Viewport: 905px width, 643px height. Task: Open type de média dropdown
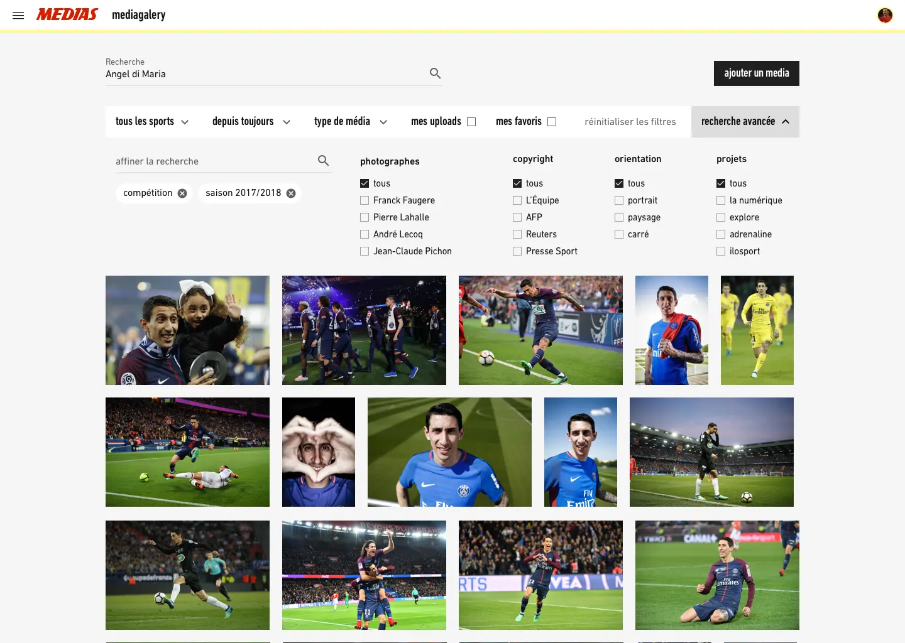tap(351, 122)
